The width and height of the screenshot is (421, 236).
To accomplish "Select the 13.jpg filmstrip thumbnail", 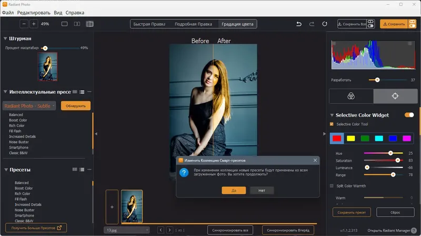I will click(132, 205).
